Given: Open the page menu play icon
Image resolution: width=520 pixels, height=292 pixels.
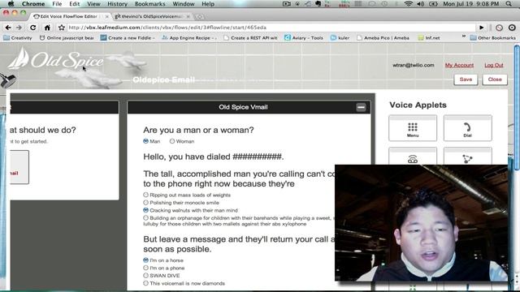Looking at the screenshot, I should [482, 28].
